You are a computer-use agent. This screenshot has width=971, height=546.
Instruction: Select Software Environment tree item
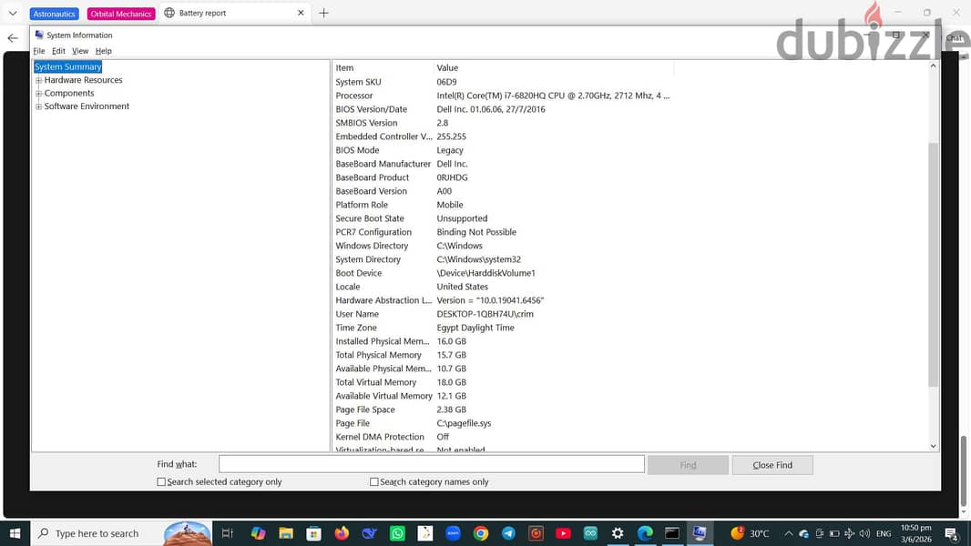(87, 106)
